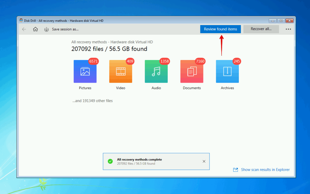The height and width of the screenshot is (194, 310).
Task: Open the Video category
Action: [x=120, y=71]
